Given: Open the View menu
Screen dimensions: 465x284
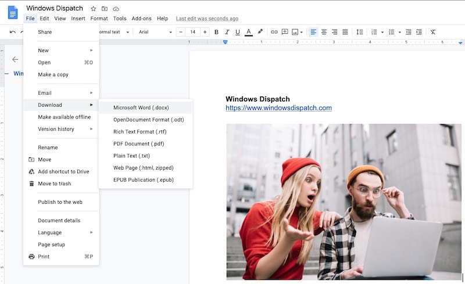Looking at the screenshot, I should click(x=60, y=19).
